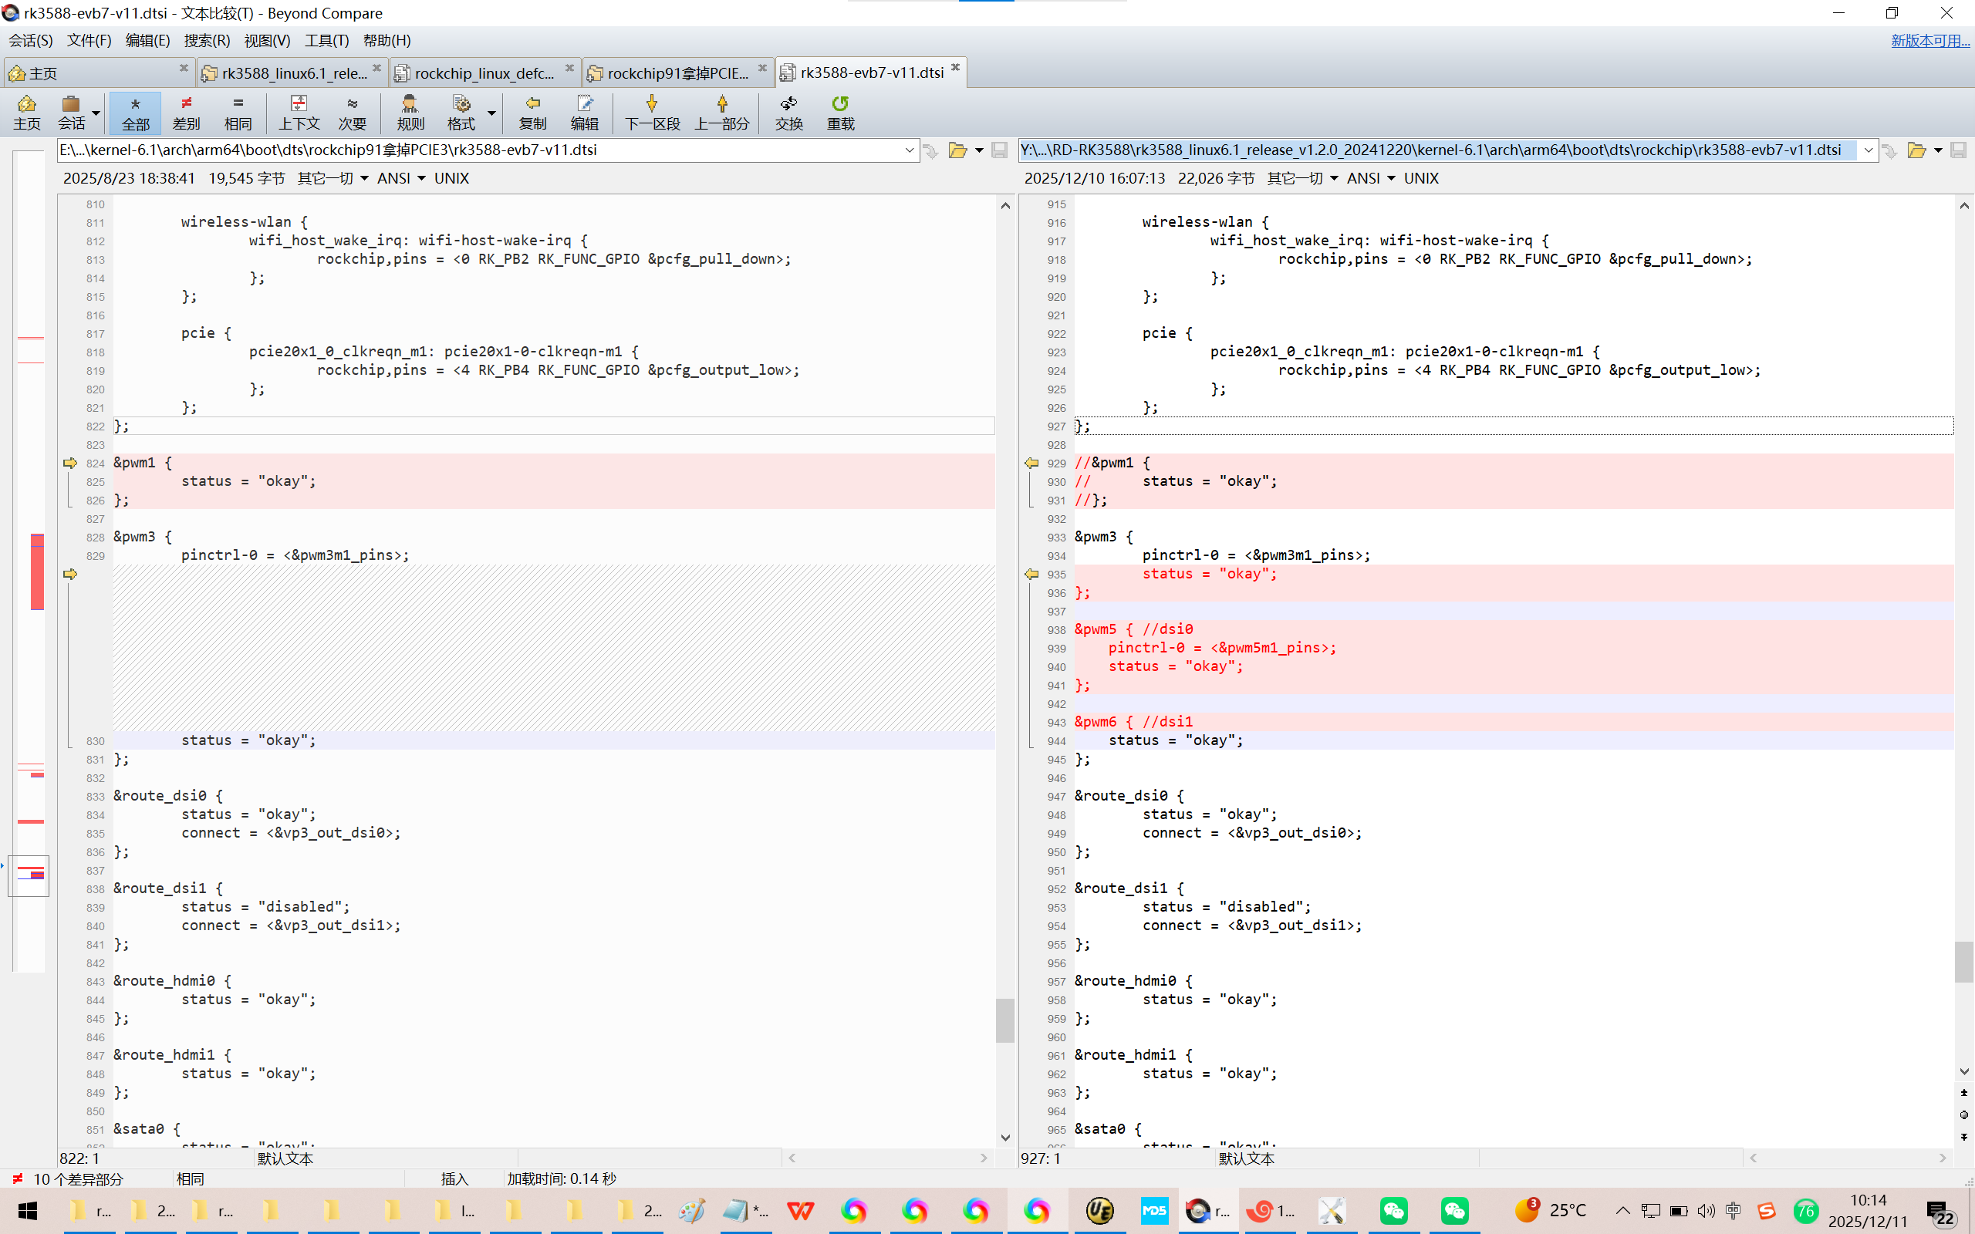Click the Edit (编辑) toolbar button
The height and width of the screenshot is (1234, 1975).
click(584, 112)
